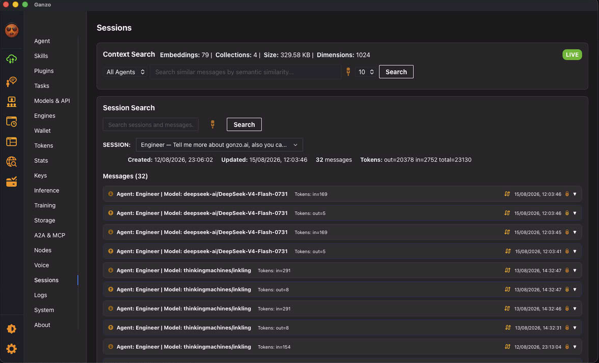Expand the 15/08/2026, 12:03:46 out=5 message

[574, 213]
